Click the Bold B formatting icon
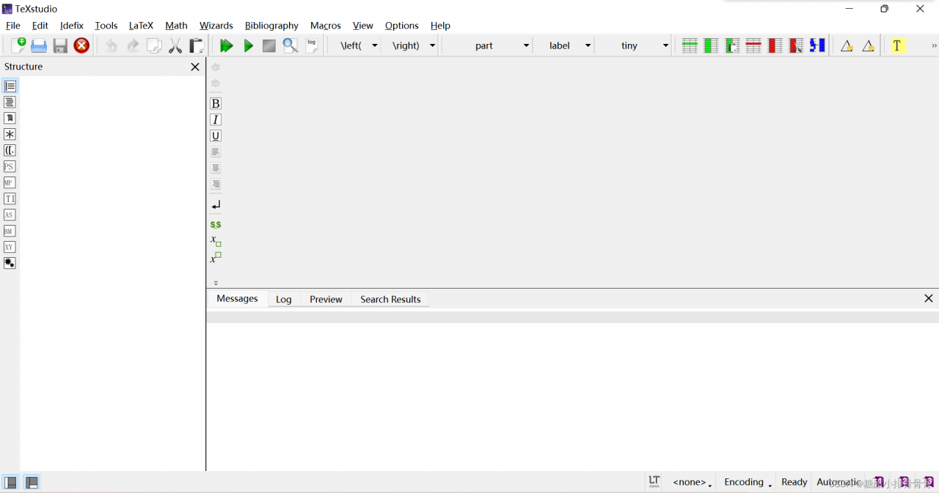 click(216, 103)
